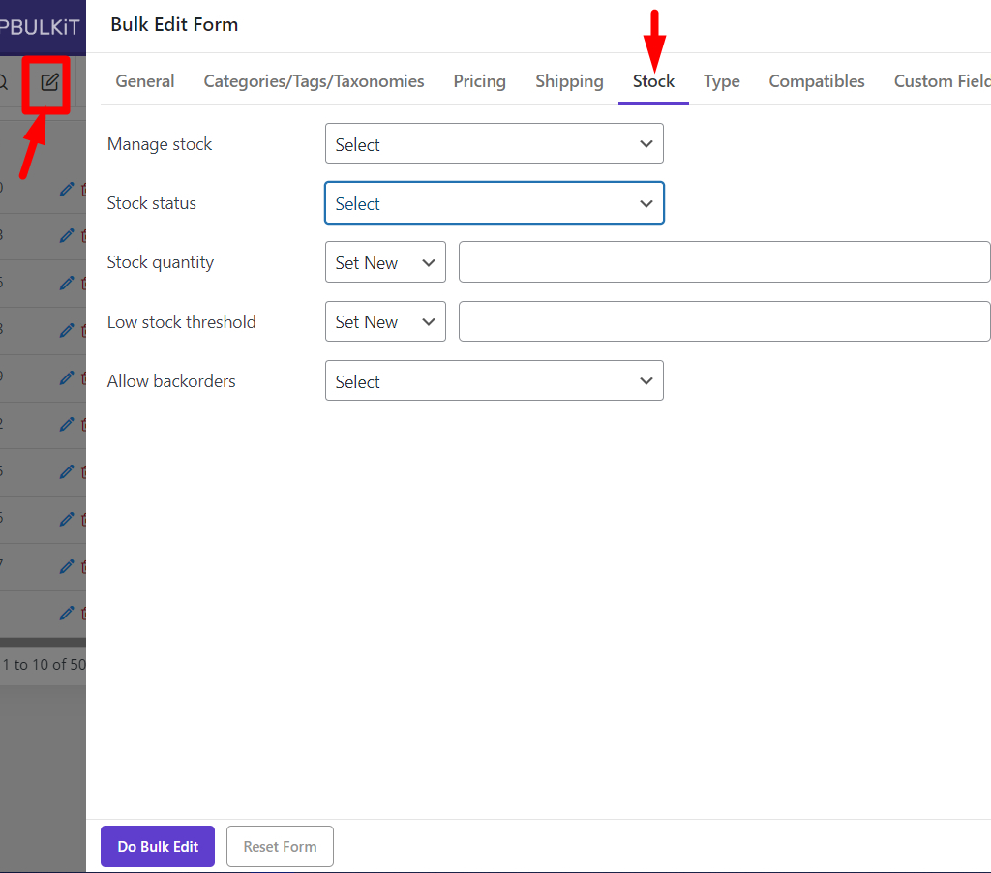Switch to the Pricing tab
This screenshot has height=873, width=991.
[479, 81]
